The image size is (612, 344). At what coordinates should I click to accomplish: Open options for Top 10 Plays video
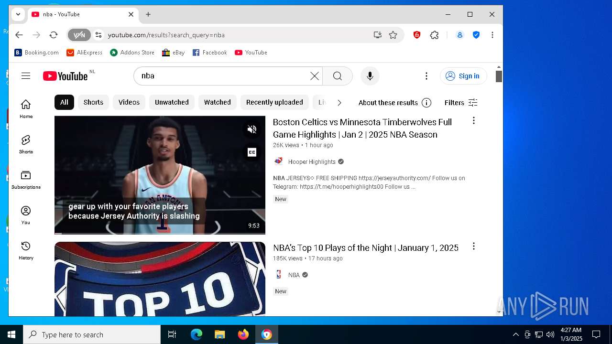(474, 246)
